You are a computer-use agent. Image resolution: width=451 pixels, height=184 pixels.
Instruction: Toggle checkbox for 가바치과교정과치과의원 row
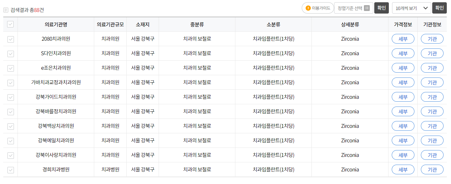pyautogui.click(x=11, y=83)
